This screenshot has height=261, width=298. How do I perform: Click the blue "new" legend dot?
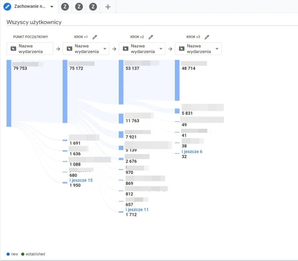pyautogui.click(x=8, y=254)
